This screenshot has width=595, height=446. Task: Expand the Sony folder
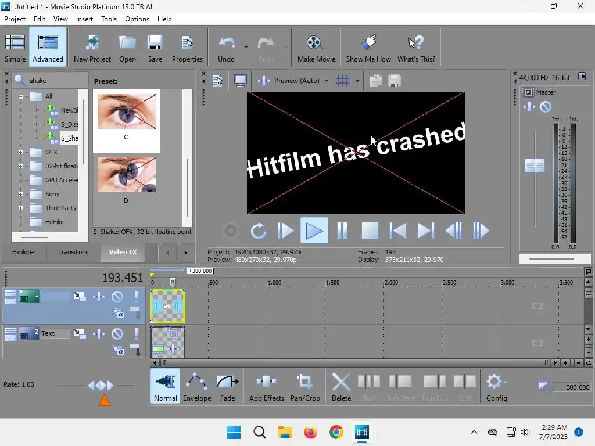tap(20, 194)
